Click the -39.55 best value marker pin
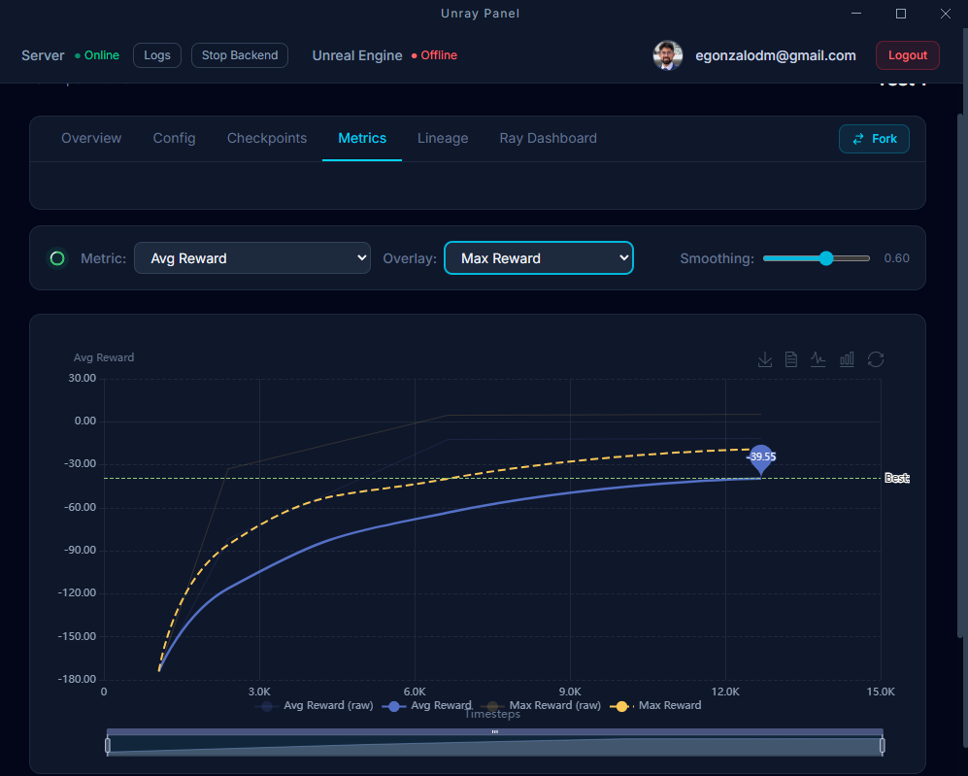968x776 pixels. tap(761, 458)
